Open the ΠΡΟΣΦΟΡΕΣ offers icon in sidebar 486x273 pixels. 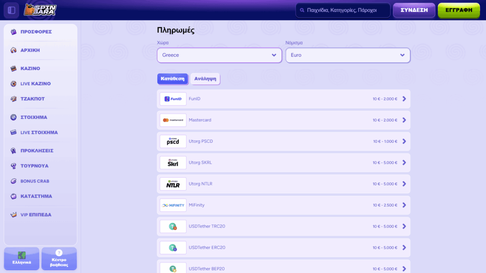coord(14,32)
